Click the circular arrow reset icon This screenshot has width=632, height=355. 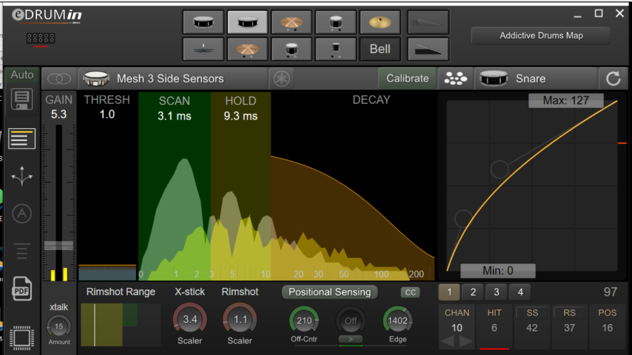tap(613, 78)
